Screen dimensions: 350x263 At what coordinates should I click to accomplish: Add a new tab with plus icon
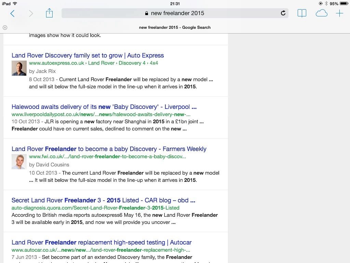click(x=339, y=13)
